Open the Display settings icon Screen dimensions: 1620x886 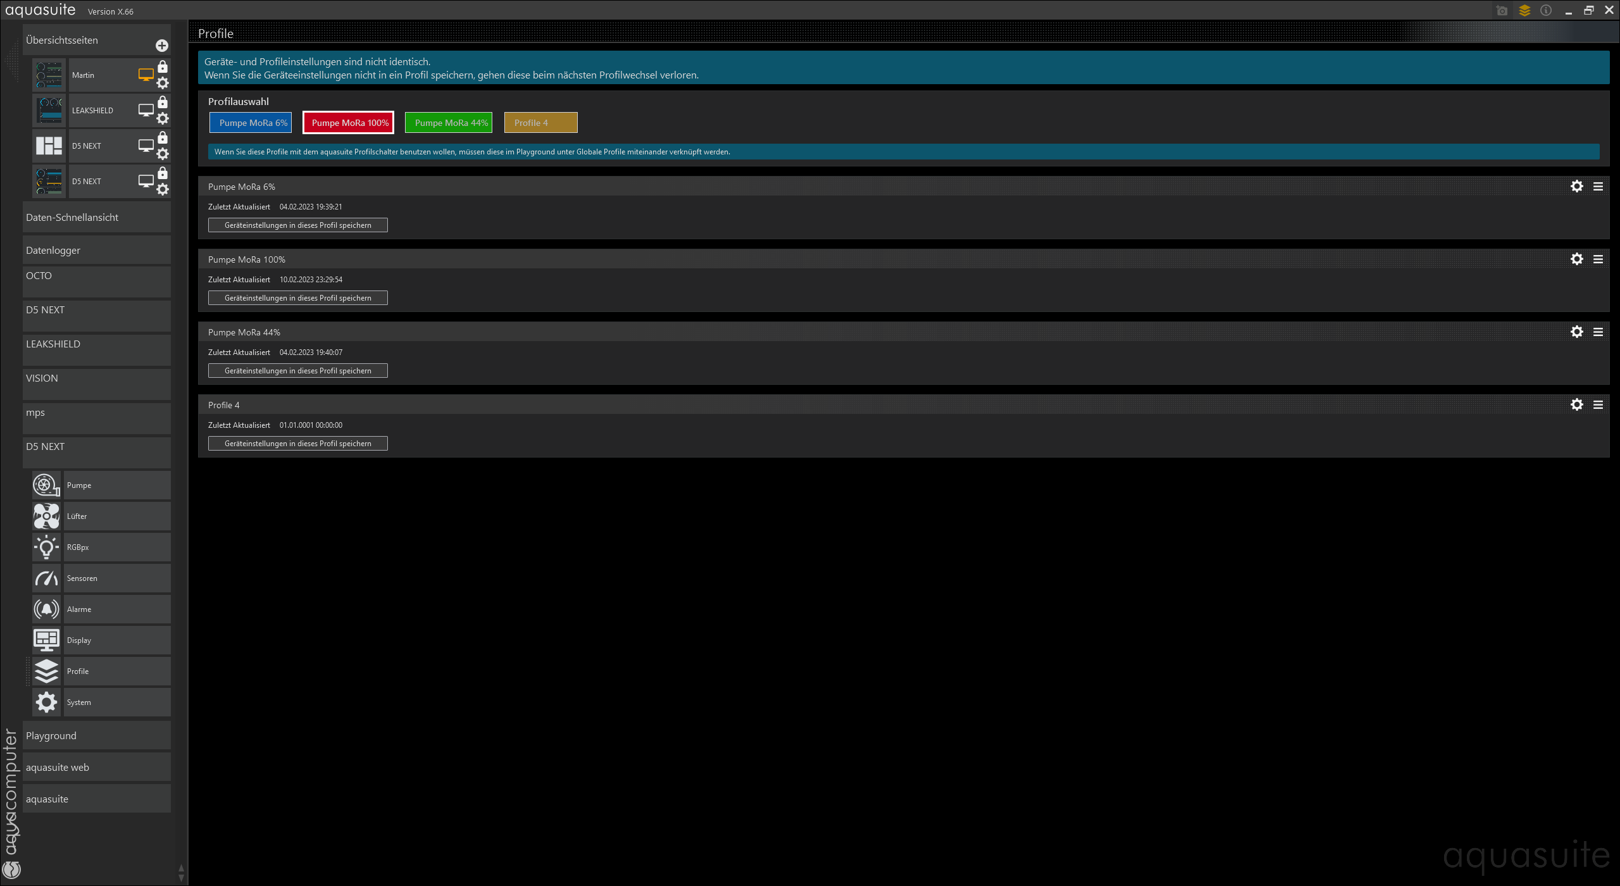[x=46, y=640]
